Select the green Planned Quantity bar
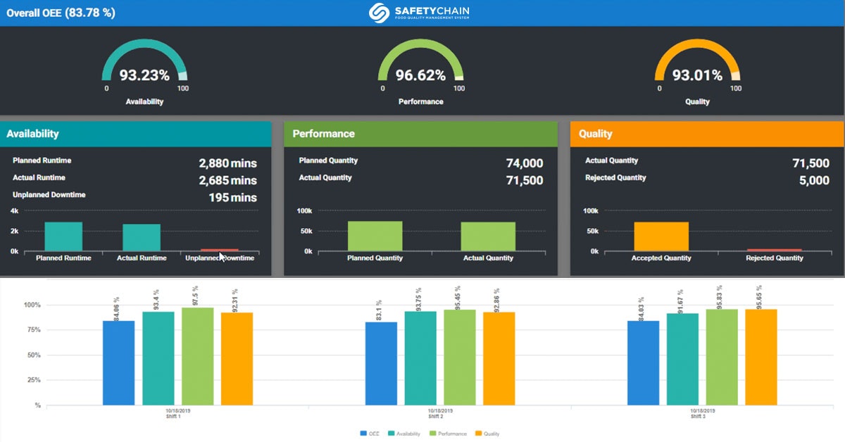The image size is (845, 442). 375,236
